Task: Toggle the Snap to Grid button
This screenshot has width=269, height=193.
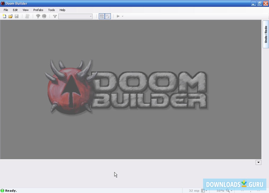Action: [102, 16]
